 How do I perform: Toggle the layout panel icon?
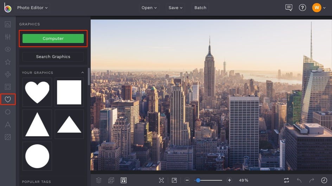click(x=124, y=180)
